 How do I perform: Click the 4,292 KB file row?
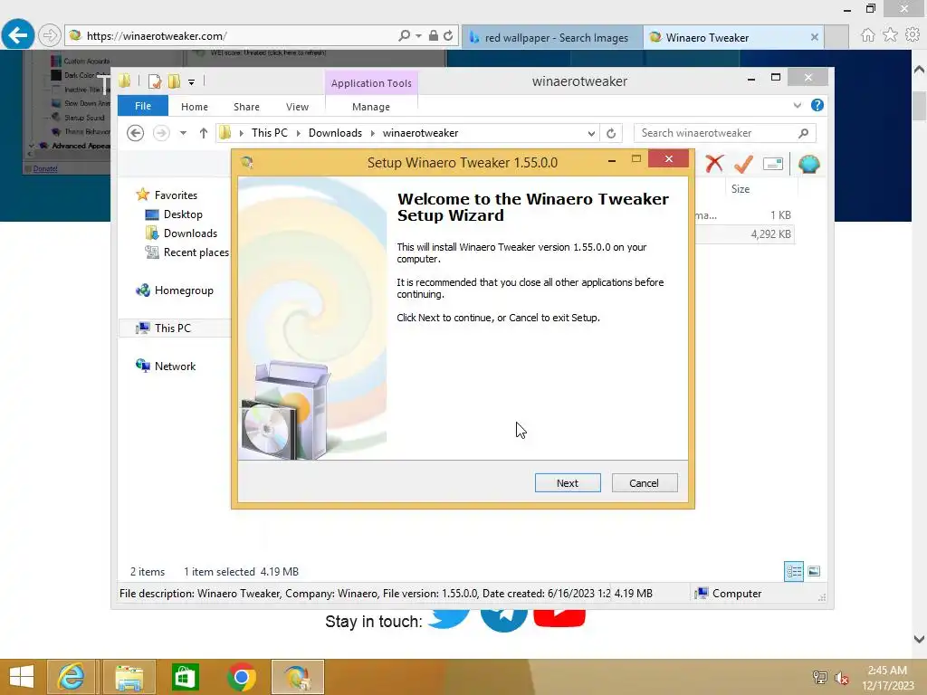(x=745, y=234)
